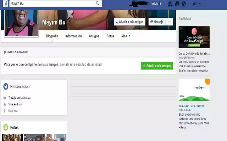Click the Mensaje button

click(157, 22)
